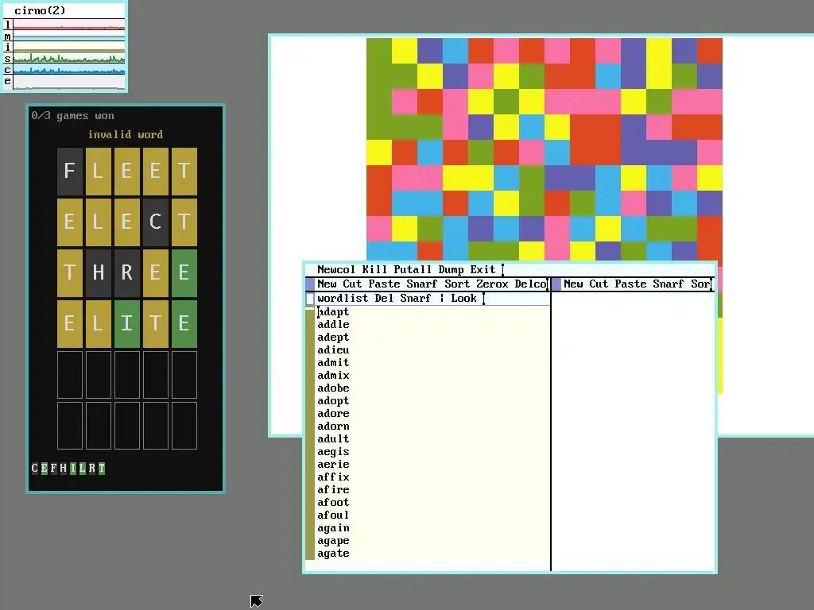Click the word adieu in the list
Image resolution: width=814 pixels, height=610 pixels.
333,350
